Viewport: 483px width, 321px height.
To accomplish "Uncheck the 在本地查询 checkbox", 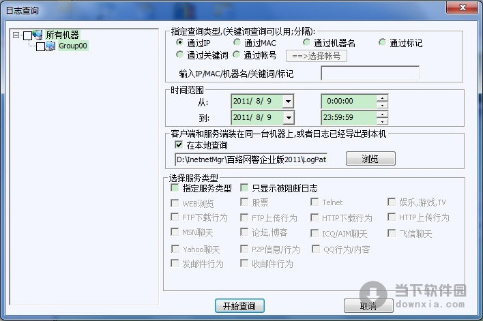I will click(179, 144).
